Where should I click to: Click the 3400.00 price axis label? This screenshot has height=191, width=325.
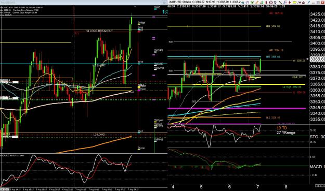pyautogui.click(x=317, y=43)
